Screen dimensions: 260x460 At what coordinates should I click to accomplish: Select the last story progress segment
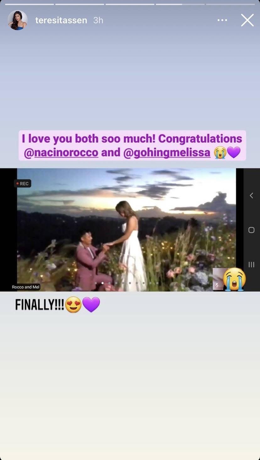click(230, 4)
